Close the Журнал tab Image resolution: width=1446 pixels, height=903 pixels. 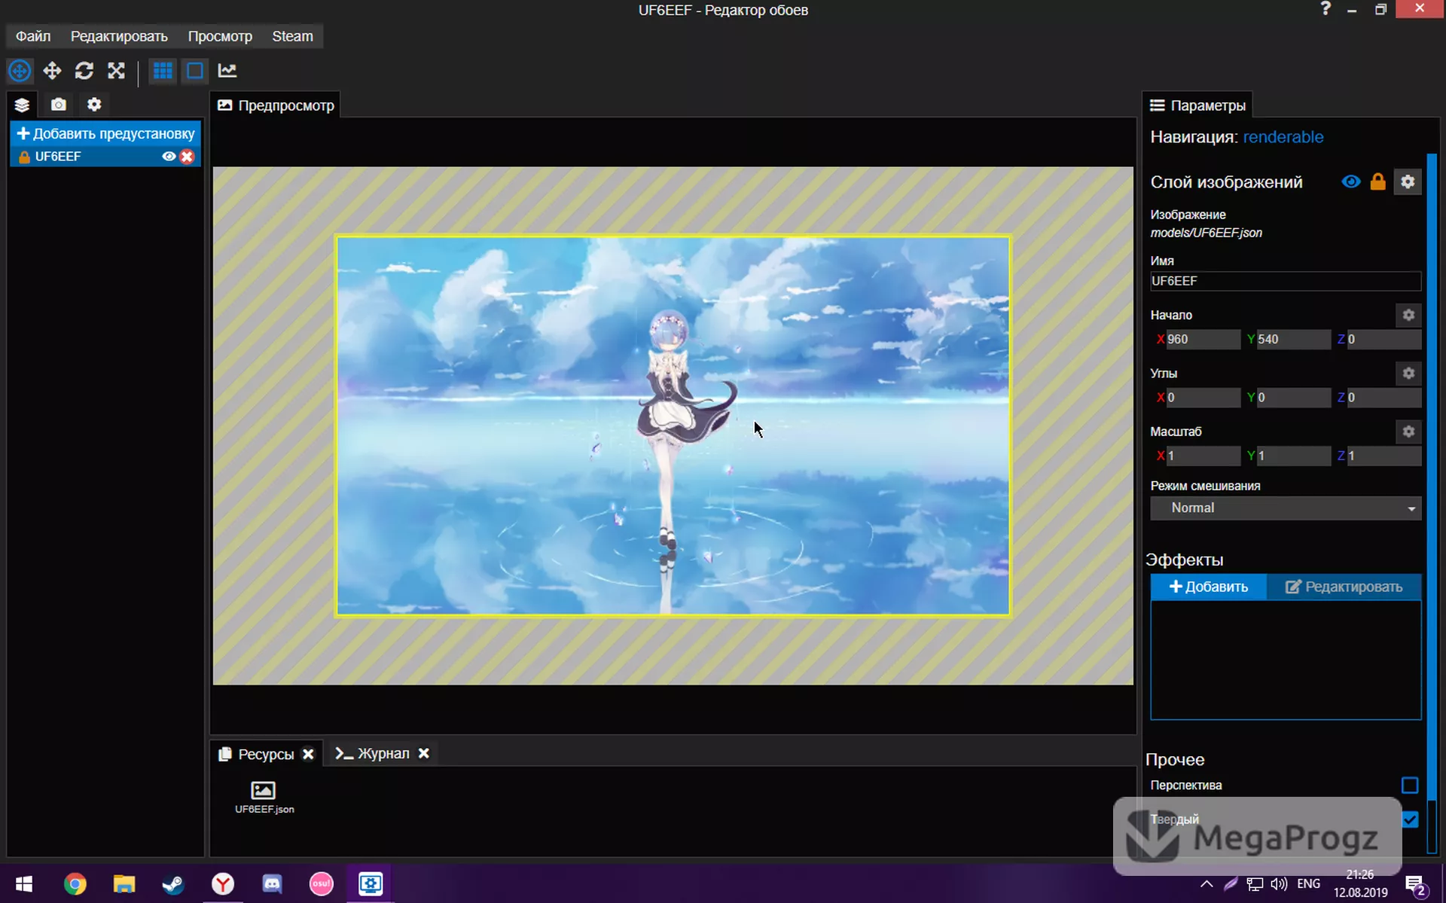(424, 753)
